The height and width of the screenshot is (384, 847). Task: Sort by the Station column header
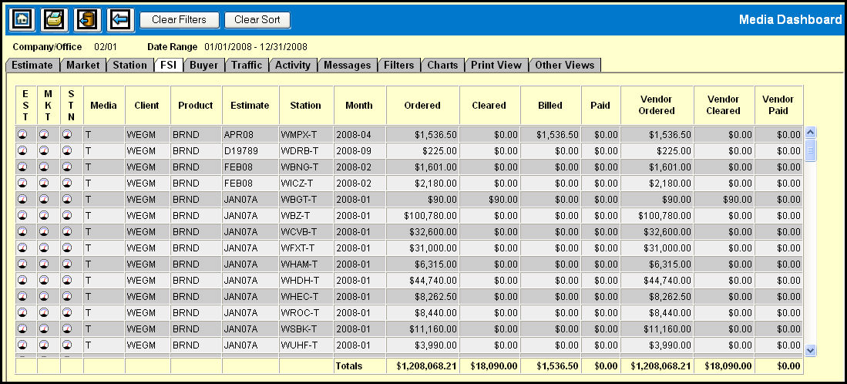tap(306, 105)
